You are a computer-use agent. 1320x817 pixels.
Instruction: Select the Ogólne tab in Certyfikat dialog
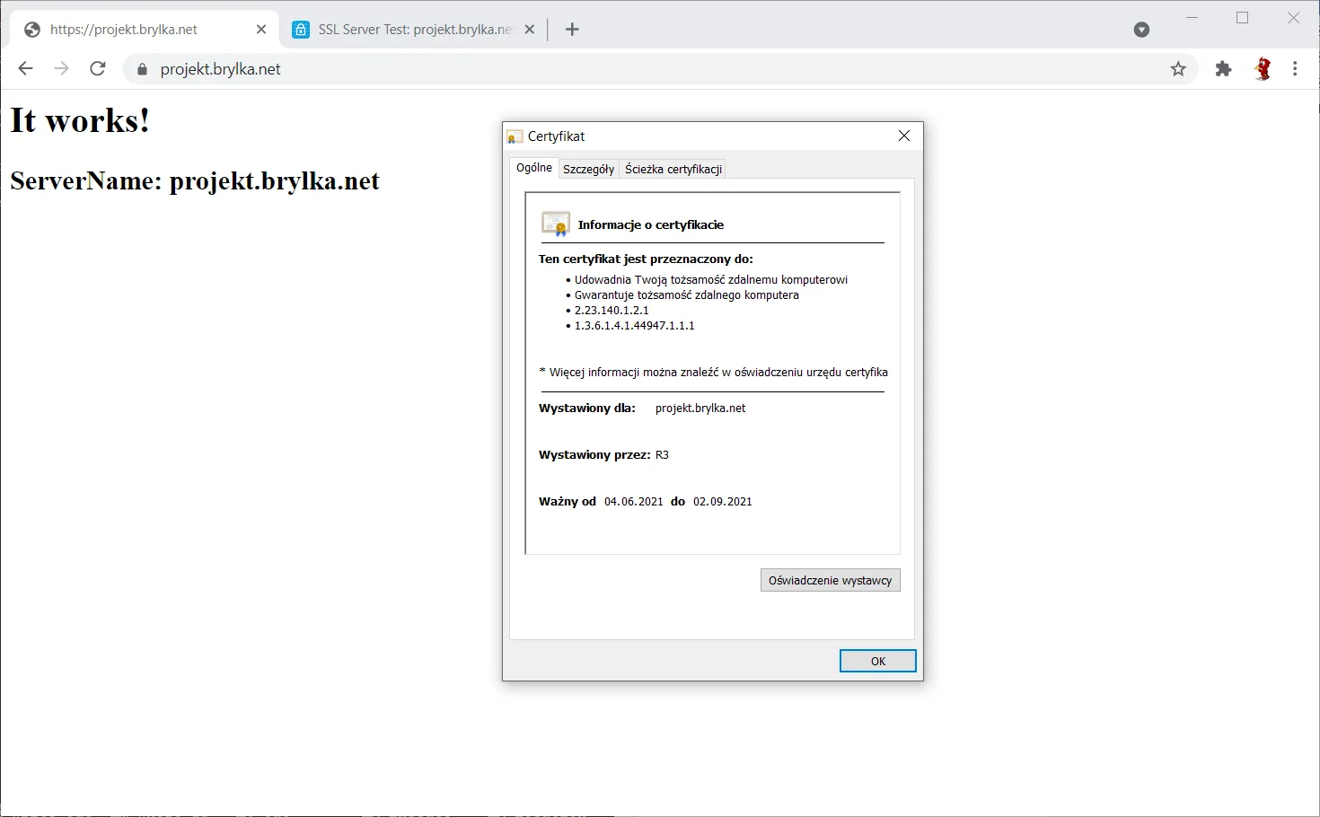534,168
